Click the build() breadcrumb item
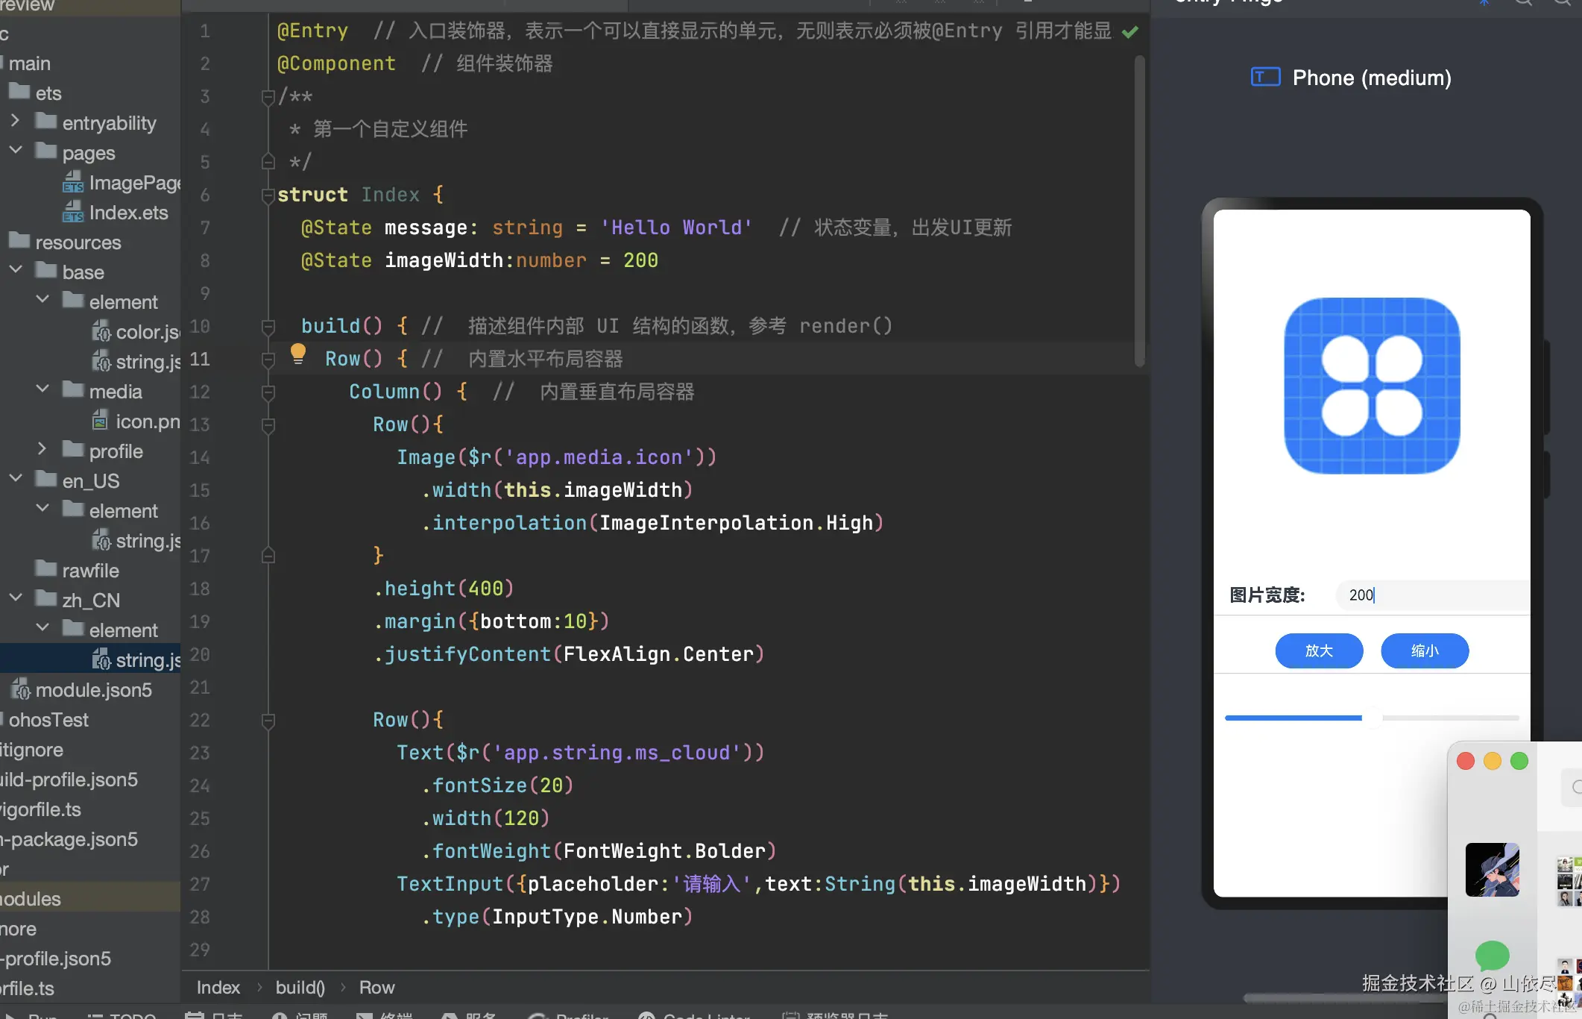The width and height of the screenshot is (1582, 1019). click(x=300, y=987)
